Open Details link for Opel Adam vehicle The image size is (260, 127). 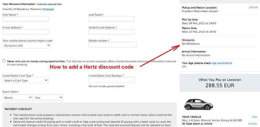tap(253, 124)
